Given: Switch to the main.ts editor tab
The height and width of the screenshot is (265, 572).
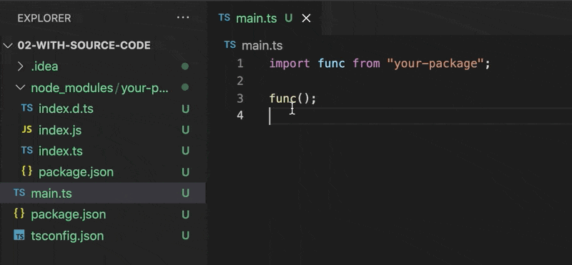Looking at the screenshot, I should (x=257, y=19).
